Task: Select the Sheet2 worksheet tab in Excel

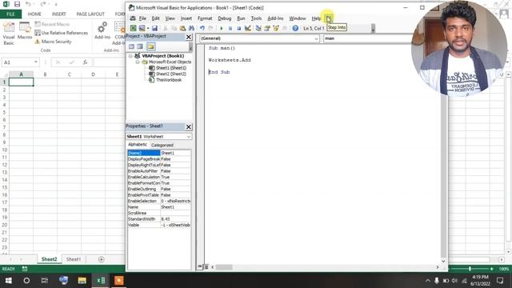Action: tap(50, 259)
